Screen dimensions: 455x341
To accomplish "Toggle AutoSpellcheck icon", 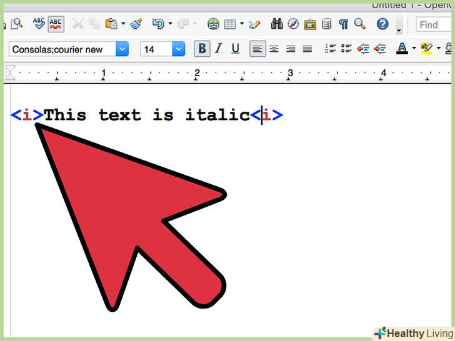I will coord(56,24).
